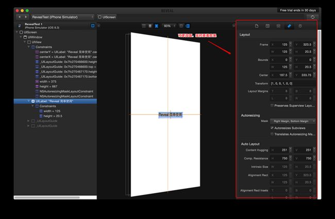Click the Content Hugging H stepper
The height and width of the screenshot is (219, 335).
tap(290, 150)
